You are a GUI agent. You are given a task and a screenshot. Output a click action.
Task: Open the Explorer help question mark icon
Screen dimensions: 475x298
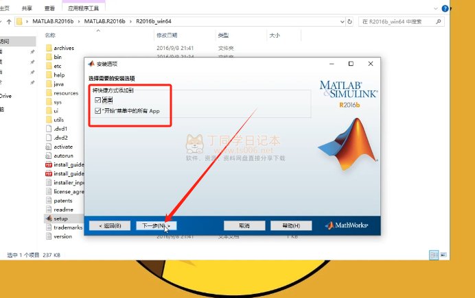pyautogui.click(x=445, y=8)
